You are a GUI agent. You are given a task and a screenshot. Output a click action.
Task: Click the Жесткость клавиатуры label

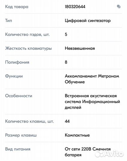(28, 48)
